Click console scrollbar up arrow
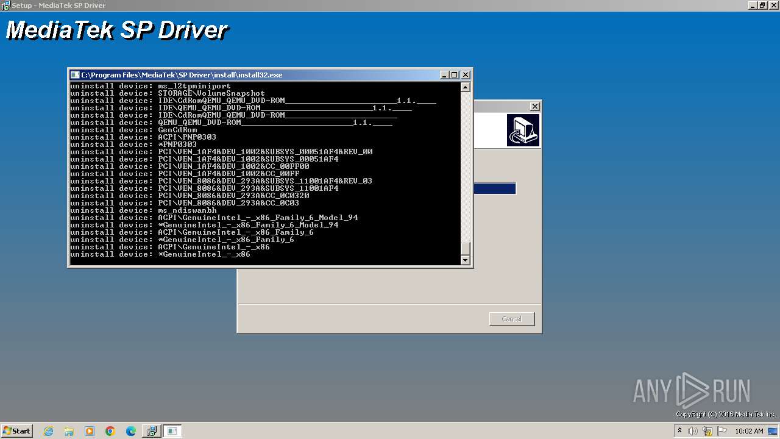This screenshot has width=780, height=439. coord(466,87)
